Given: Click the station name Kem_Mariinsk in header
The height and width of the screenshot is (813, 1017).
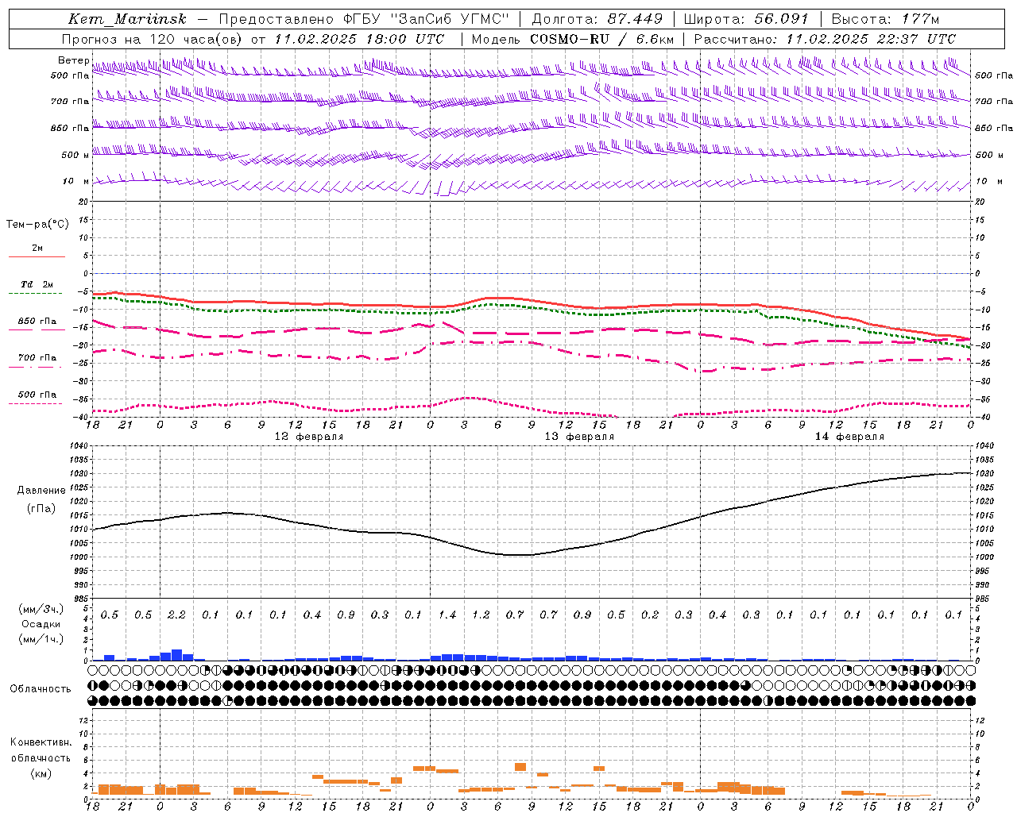Looking at the screenshot, I should coord(128,19).
